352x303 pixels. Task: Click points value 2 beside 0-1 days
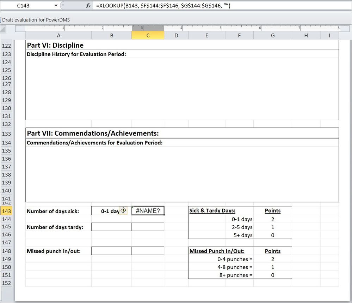point(272,219)
